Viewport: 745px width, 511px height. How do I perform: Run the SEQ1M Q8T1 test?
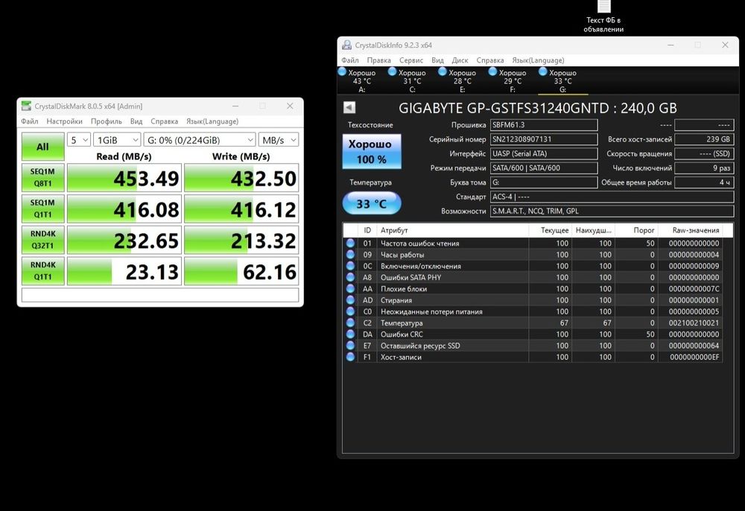(x=42, y=177)
